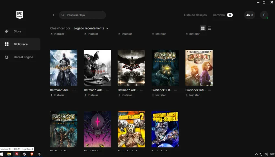
Task: Open the three-dot menu next to BioShock Infi...
Action: point(209,90)
